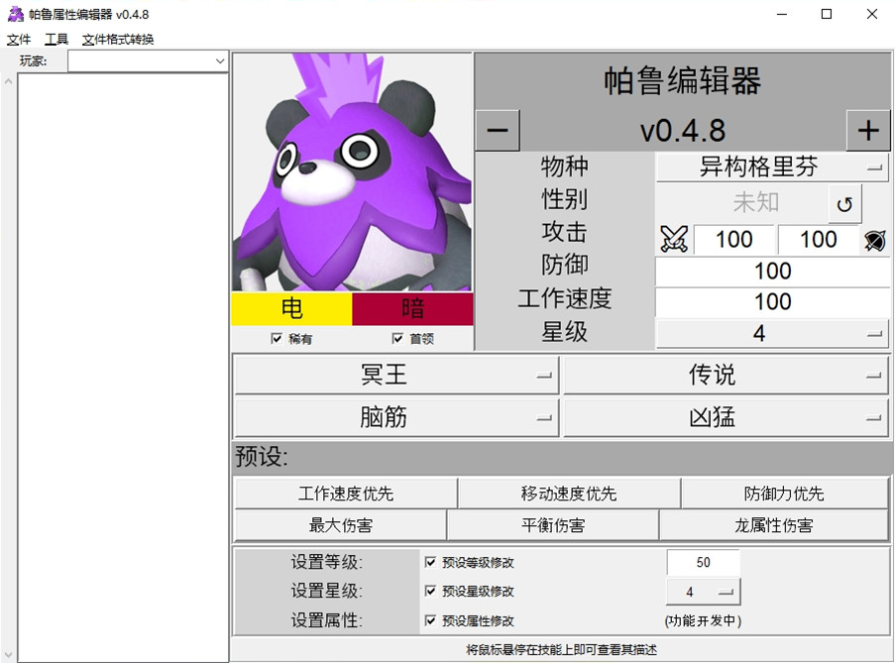Uncheck 预设属性修改 checkbox
The image size is (895, 663).
(x=431, y=620)
